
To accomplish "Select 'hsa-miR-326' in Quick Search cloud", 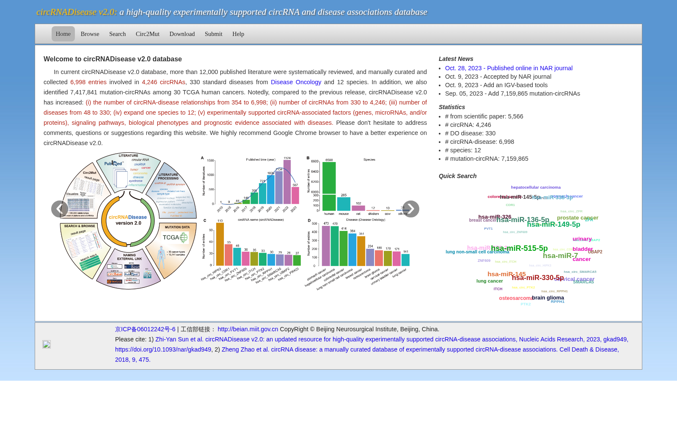I will [495, 217].
